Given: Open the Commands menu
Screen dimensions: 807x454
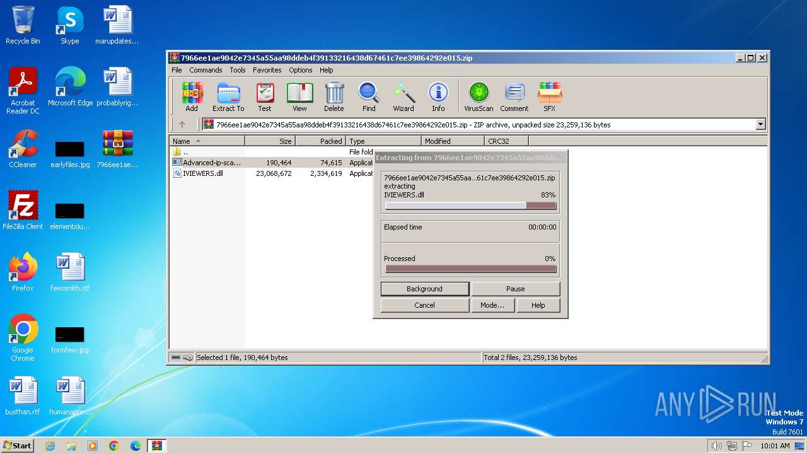Looking at the screenshot, I should click(206, 70).
